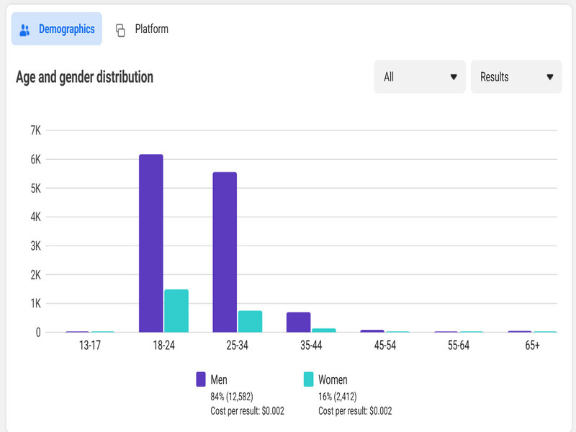This screenshot has width=576, height=432.
Task: Click the 13-17 age group label
Action: click(x=90, y=346)
